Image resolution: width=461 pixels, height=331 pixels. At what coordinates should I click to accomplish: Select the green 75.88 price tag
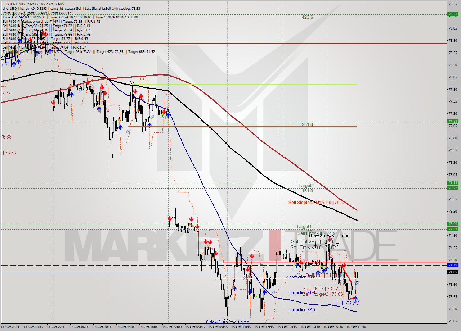tap(452, 183)
